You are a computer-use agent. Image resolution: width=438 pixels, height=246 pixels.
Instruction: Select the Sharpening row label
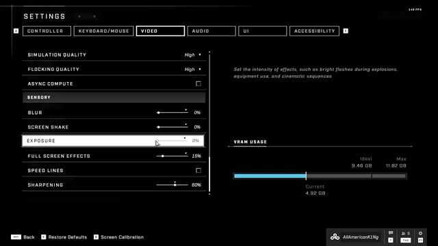(x=45, y=185)
